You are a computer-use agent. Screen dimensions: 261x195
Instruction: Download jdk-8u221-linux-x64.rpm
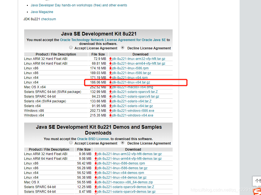130,78
